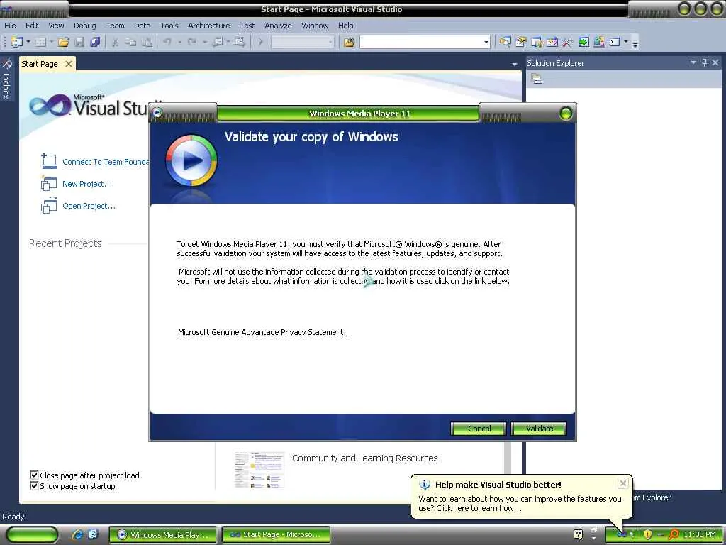This screenshot has width=726, height=545.
Task: Close the Start Page tab
Action: pyautogui.click(x=69, y=63)
